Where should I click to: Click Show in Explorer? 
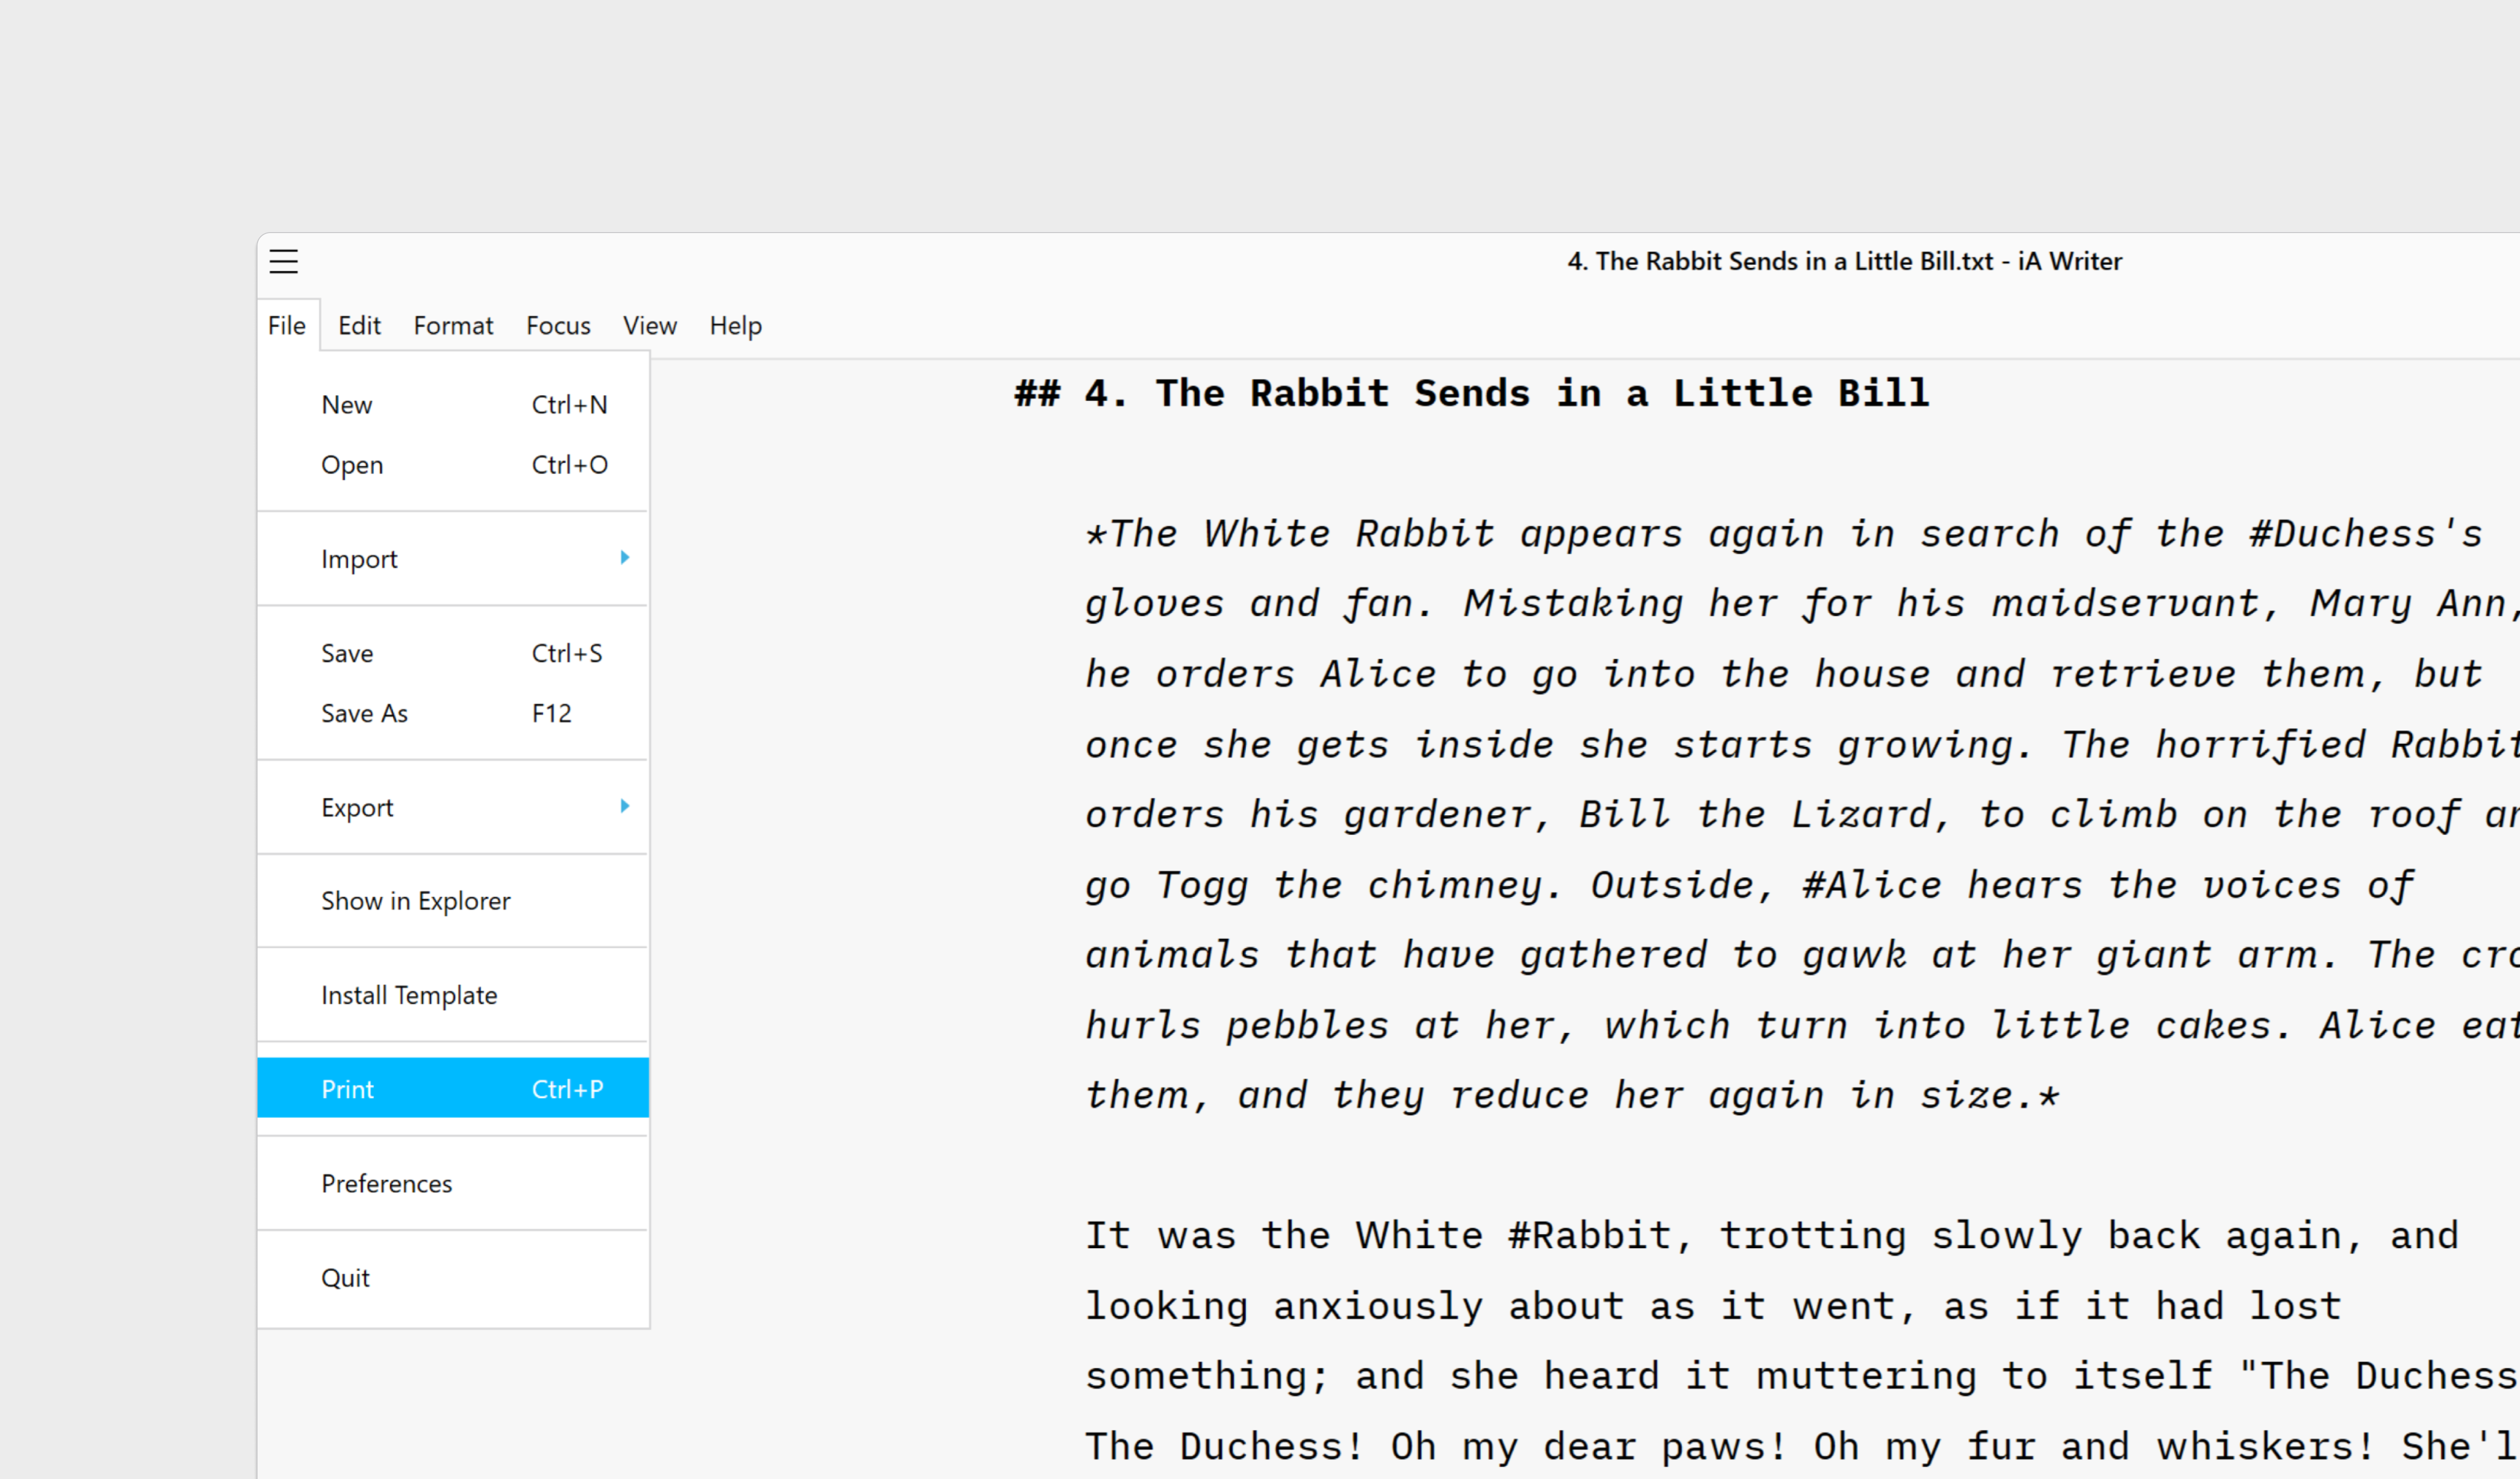click(x=453, y=901)
